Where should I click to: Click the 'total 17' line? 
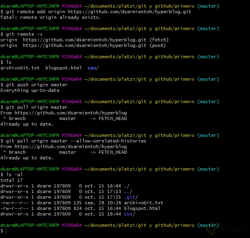[12, 180]
